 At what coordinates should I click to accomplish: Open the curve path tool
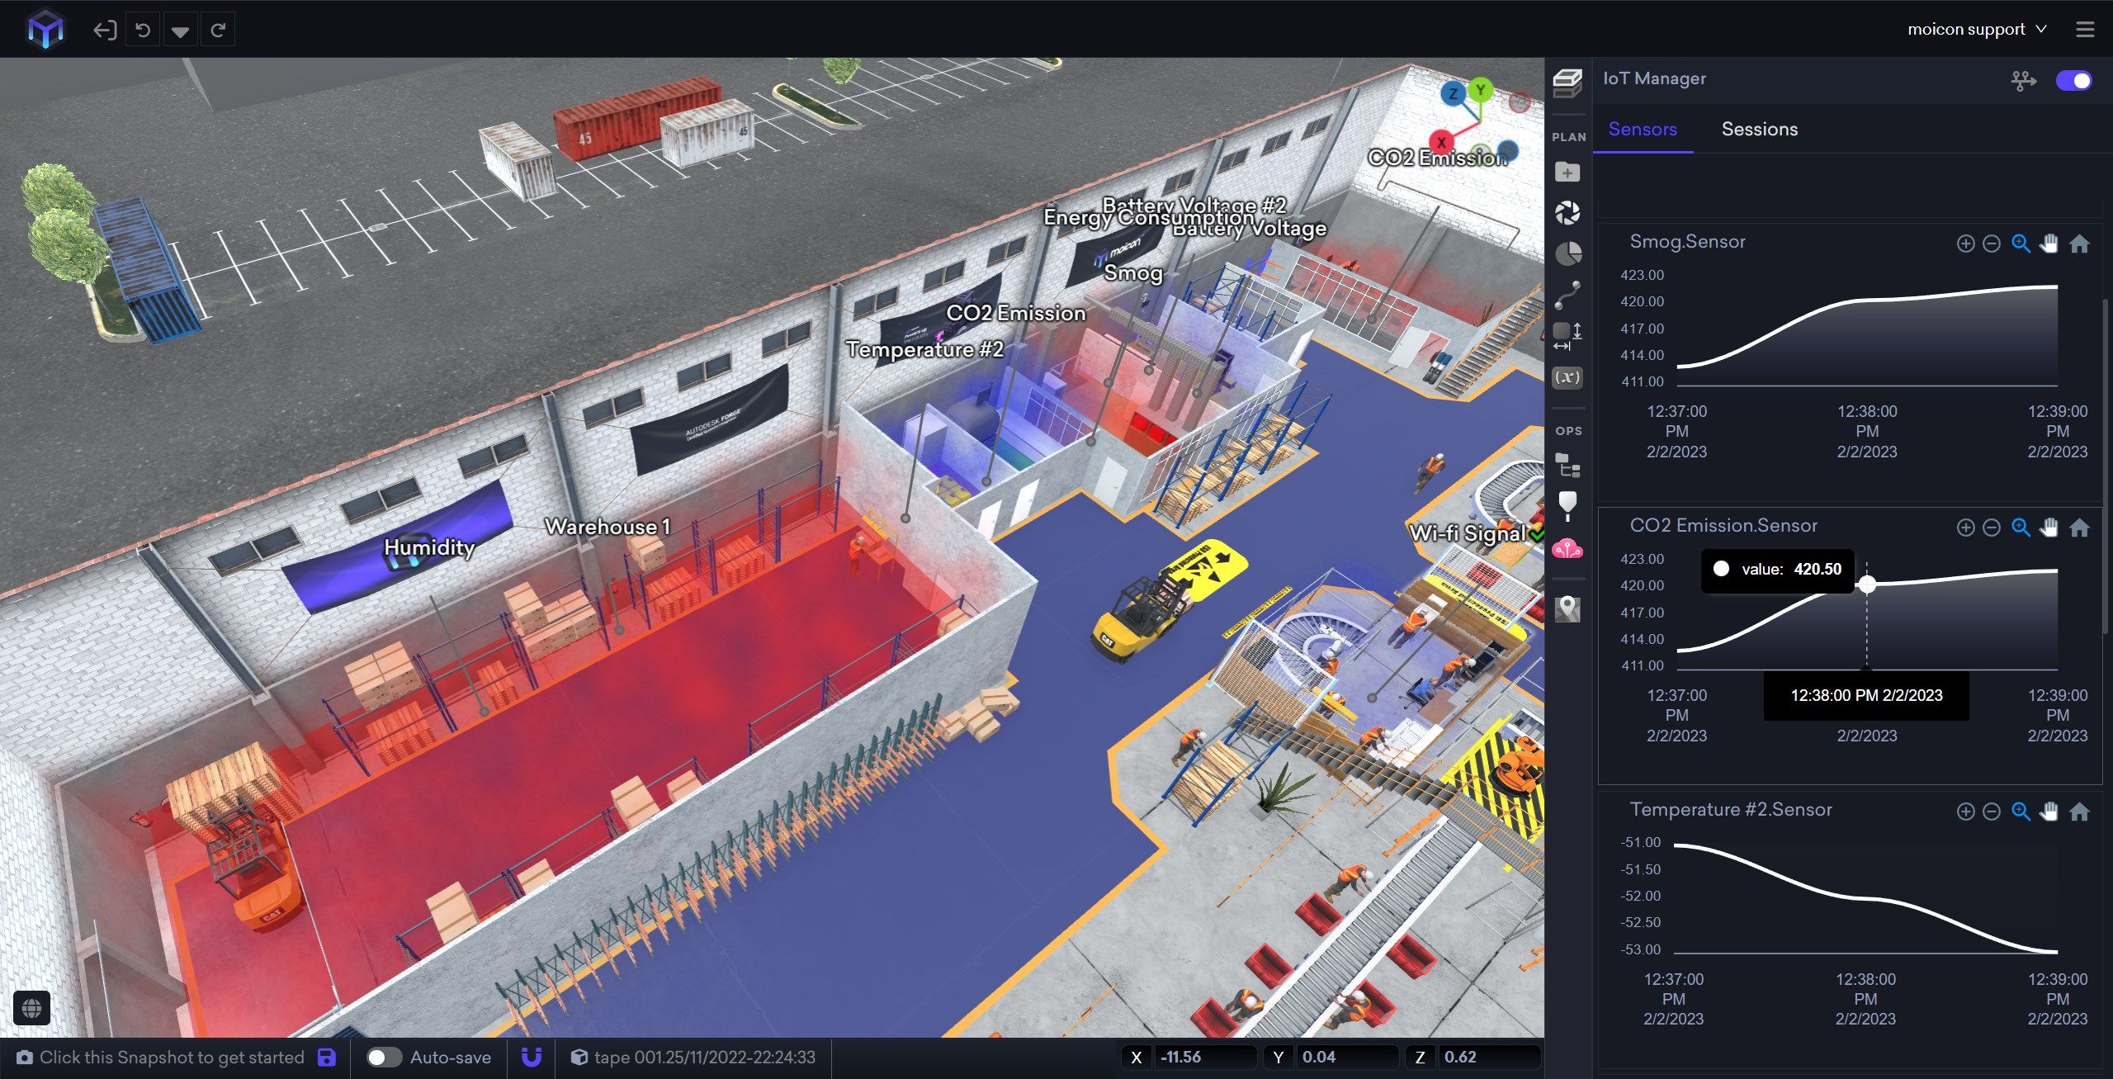point(1567,295)
